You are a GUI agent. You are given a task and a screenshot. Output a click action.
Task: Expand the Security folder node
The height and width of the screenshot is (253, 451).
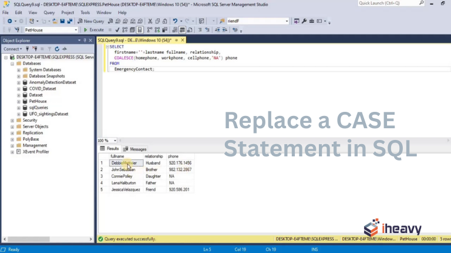(12, 121)
